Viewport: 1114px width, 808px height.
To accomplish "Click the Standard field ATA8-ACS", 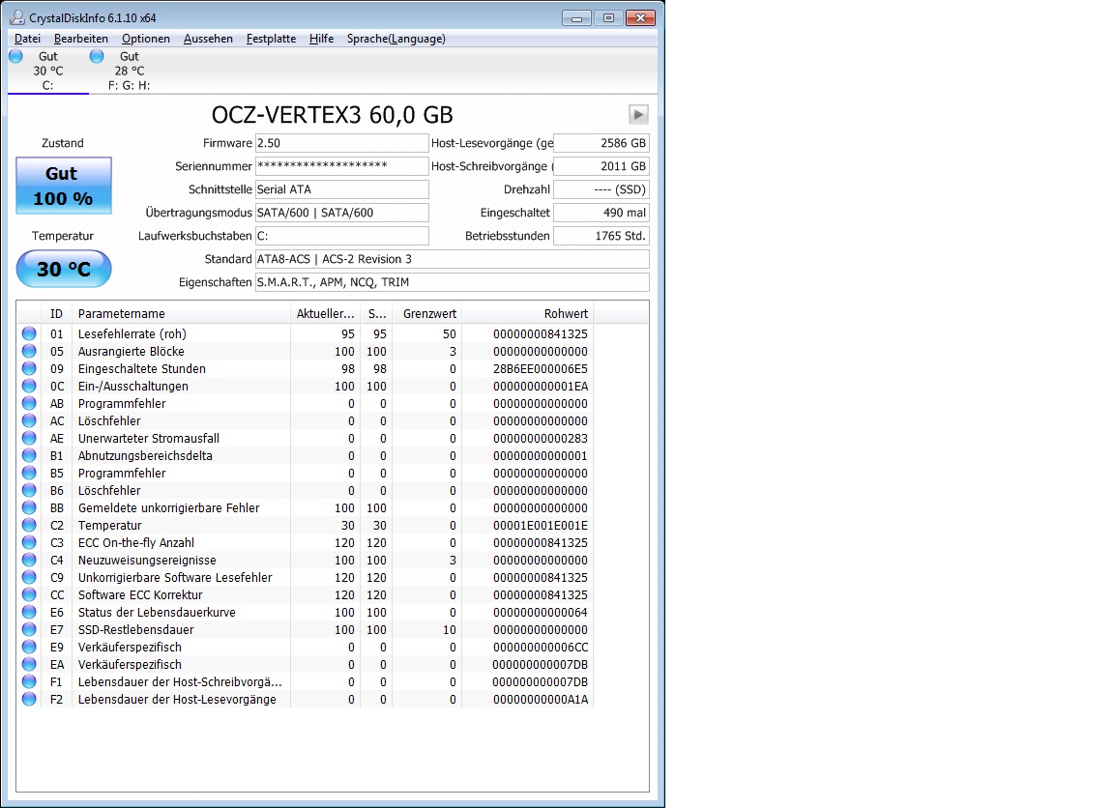I will (x=452, y=259).
